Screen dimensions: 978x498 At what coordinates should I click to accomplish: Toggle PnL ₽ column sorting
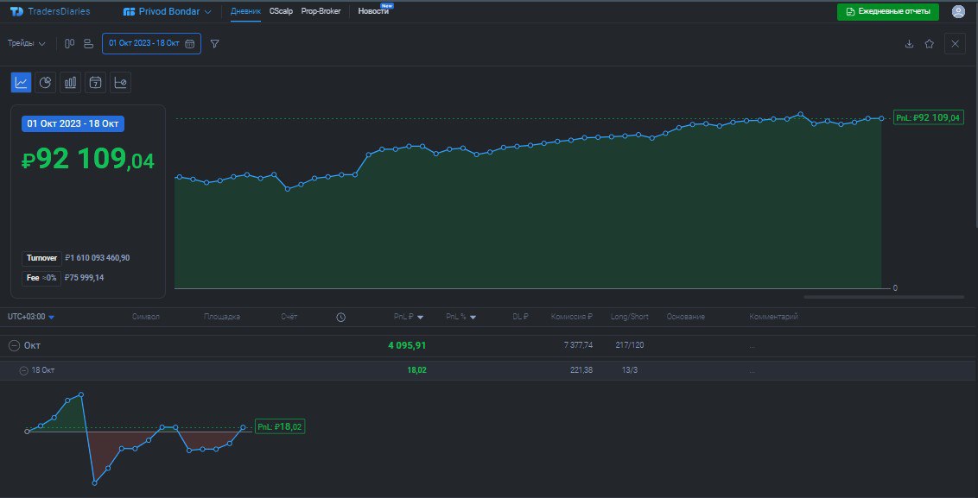click(407, 317)
